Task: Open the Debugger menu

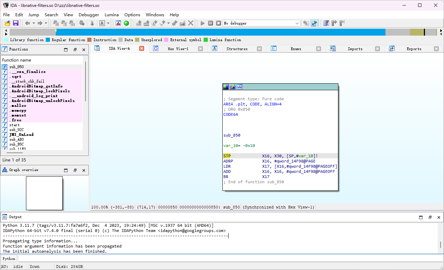Action: [89, 15]
